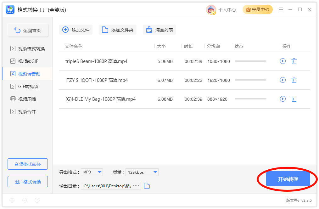Select GIF转视频 in sidebar
Viewport: 319px width, 209px height.
tap(28, 87)
